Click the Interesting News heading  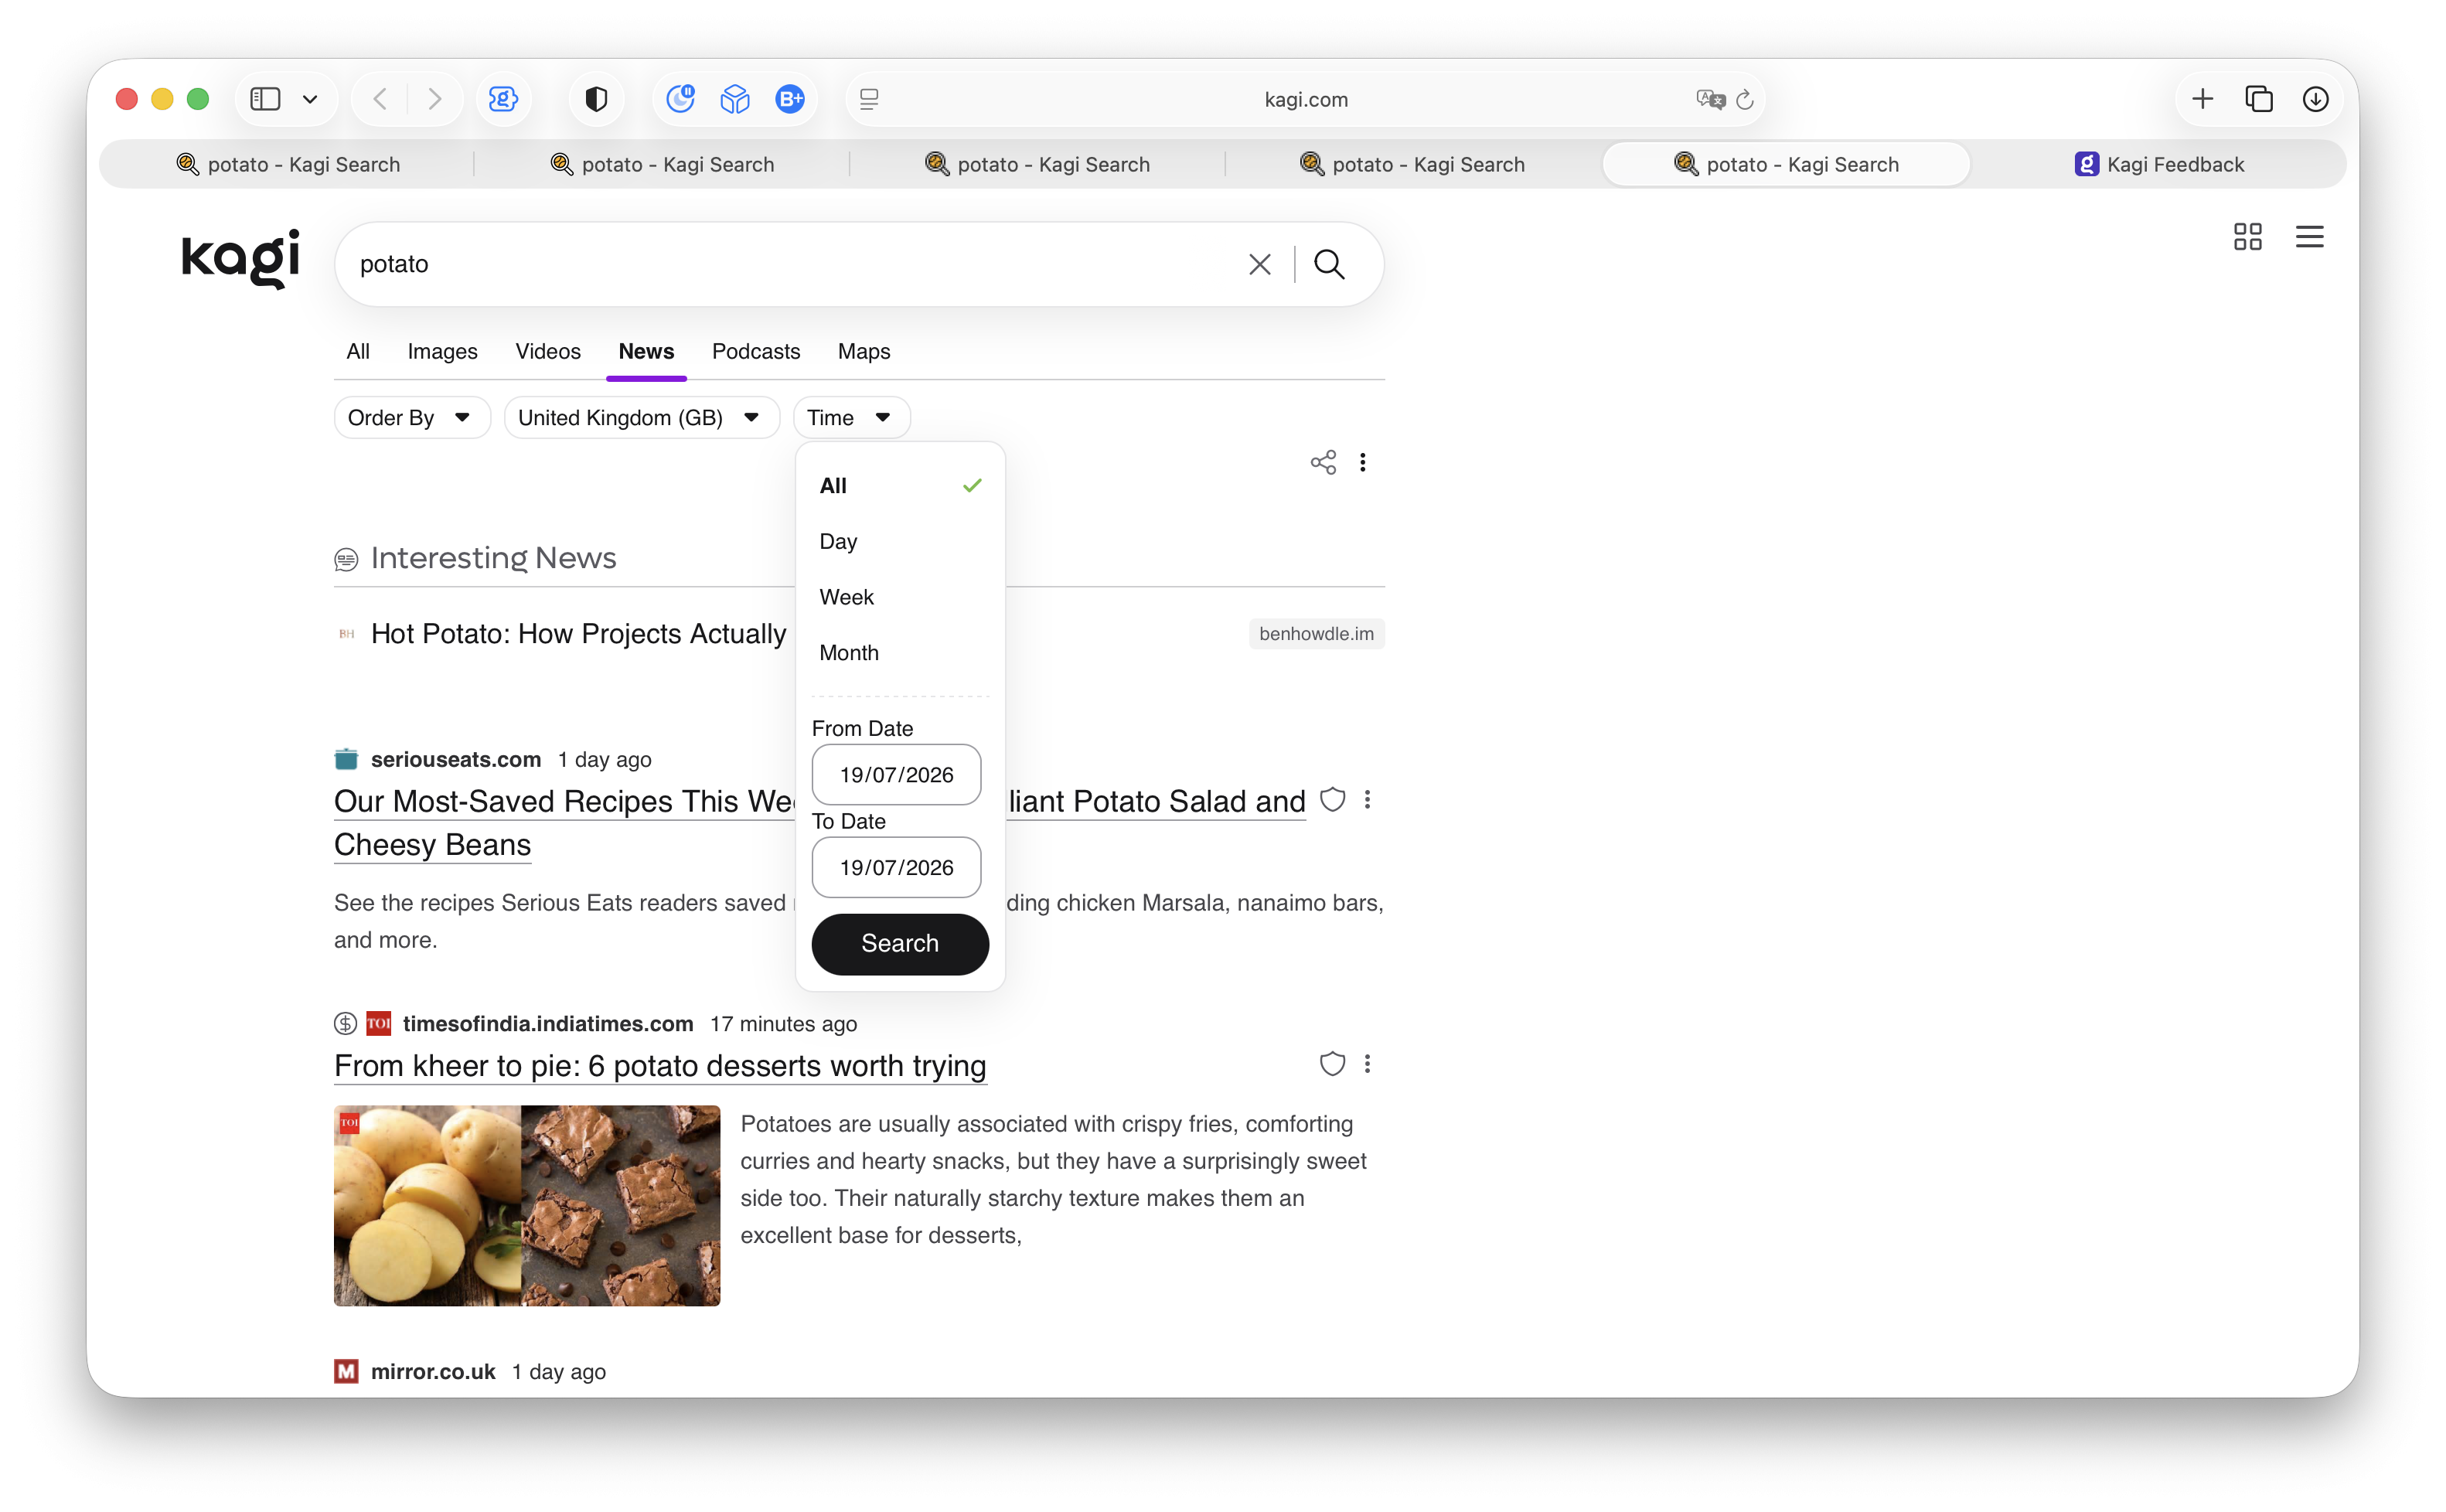(493, 558)
